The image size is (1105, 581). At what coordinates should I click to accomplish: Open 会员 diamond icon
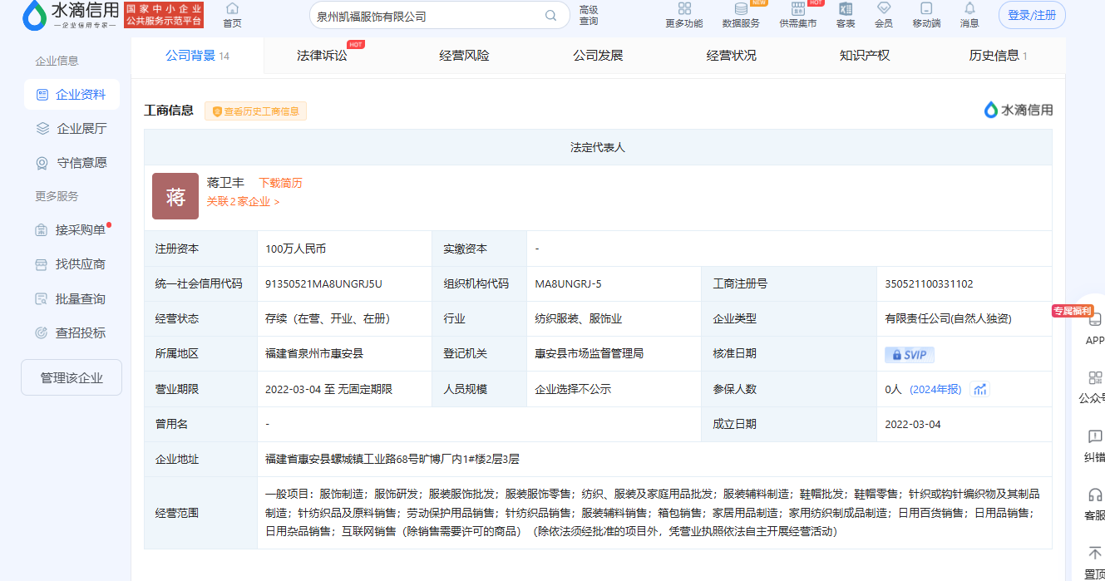(884, 8)
